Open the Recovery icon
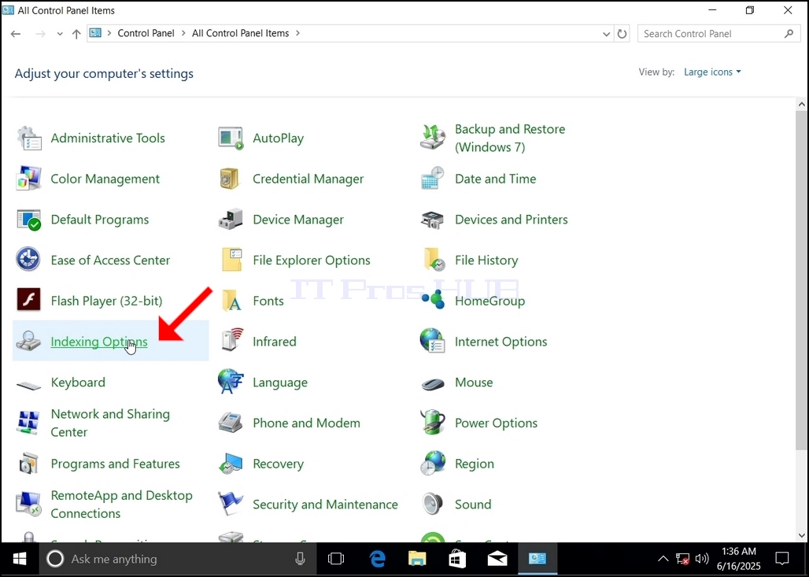This screenshot has height=577, width=809. 231,464
